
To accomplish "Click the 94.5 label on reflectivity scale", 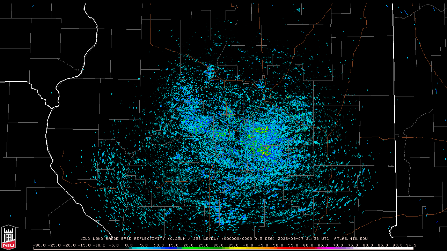I will point(411,245).
